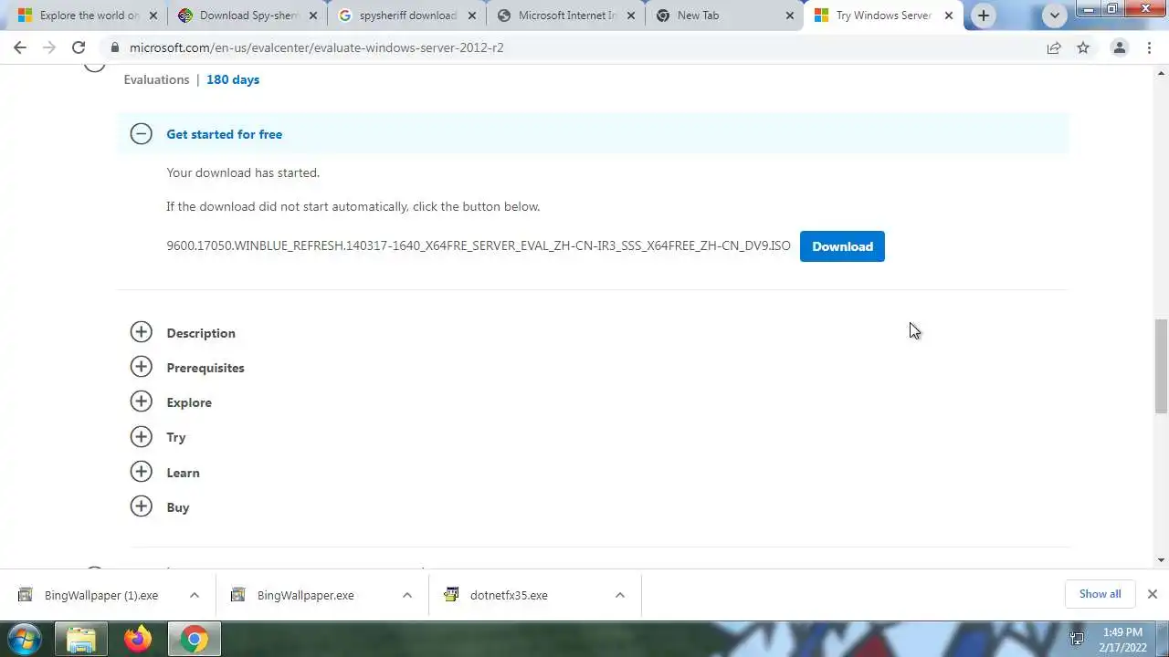
Task: Click Show all downloads button
Action: (1100, 594)
